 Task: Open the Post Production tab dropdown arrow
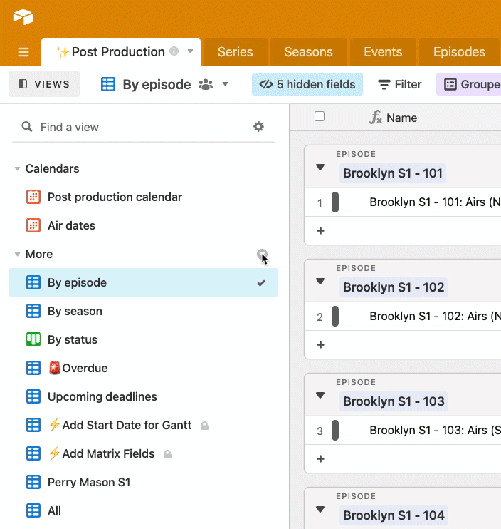point(190,51)
